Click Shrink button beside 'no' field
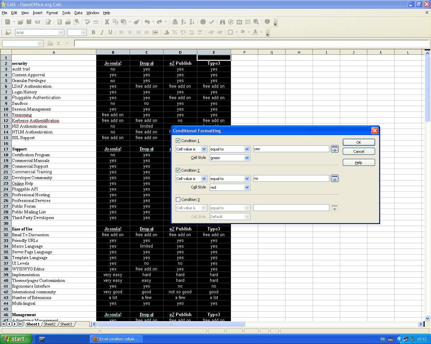 (334, 179)
